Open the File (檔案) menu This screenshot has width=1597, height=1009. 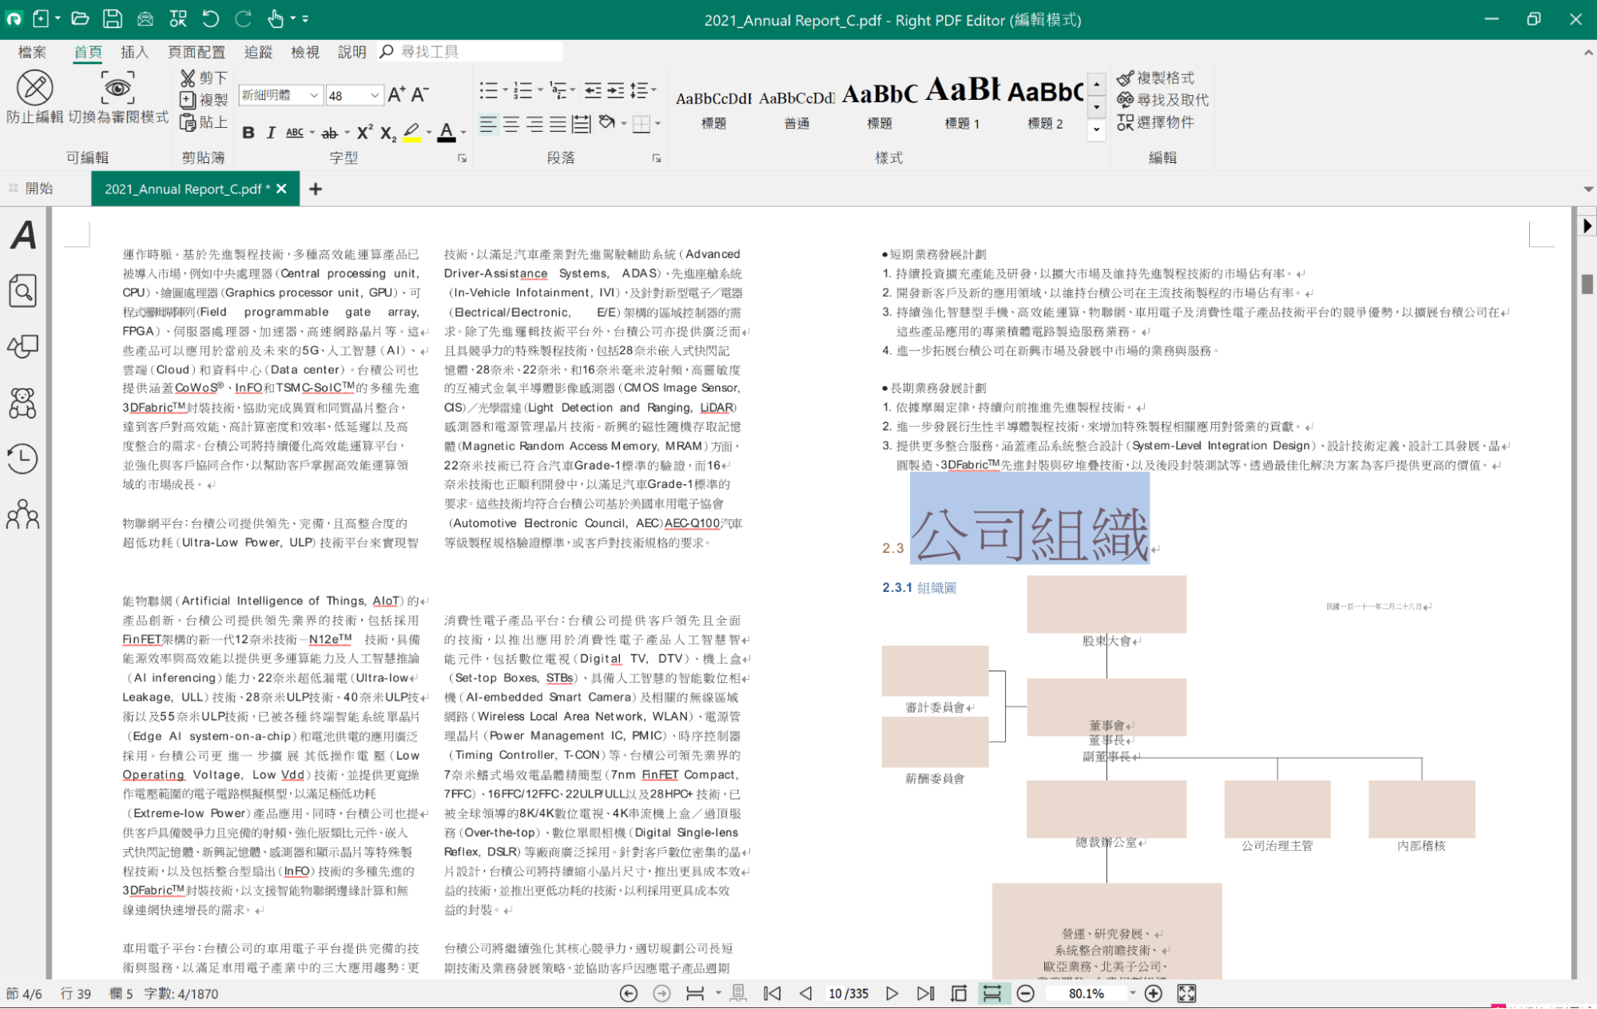(x=32, y=53)
